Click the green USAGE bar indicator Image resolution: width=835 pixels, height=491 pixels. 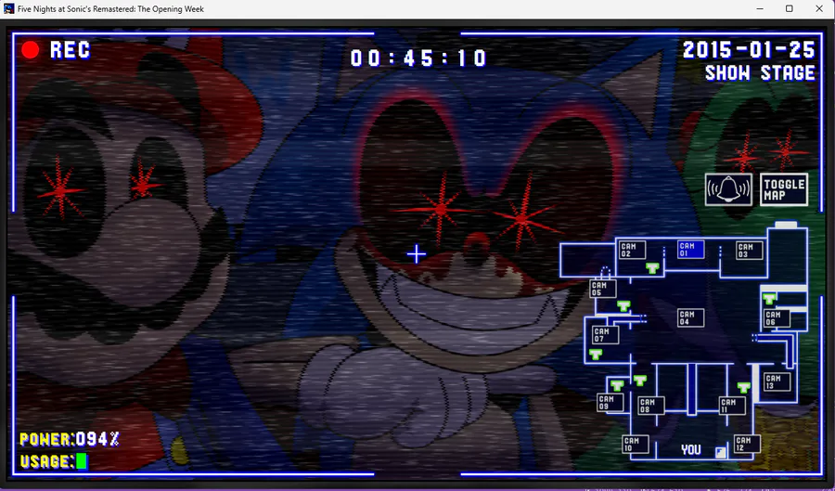point(82,461)
